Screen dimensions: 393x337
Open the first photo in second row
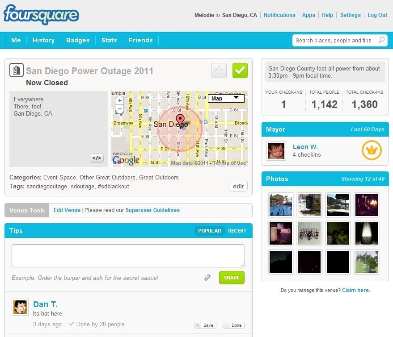pyautogui.click(x=281, y=233)
